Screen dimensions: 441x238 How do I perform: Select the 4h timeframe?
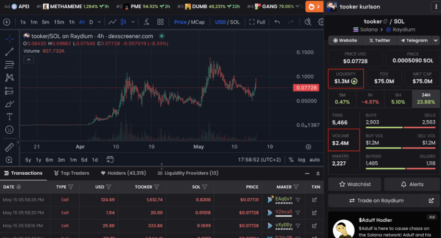[82, 22]
